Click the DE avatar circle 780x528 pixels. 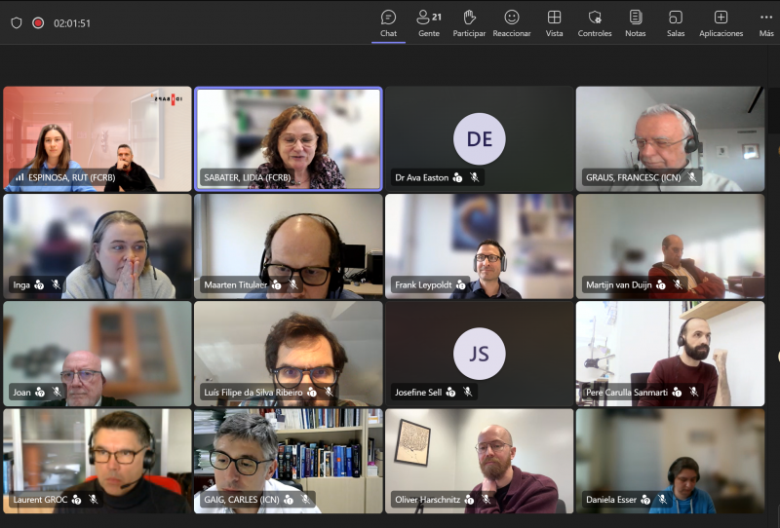pos(480,138)
